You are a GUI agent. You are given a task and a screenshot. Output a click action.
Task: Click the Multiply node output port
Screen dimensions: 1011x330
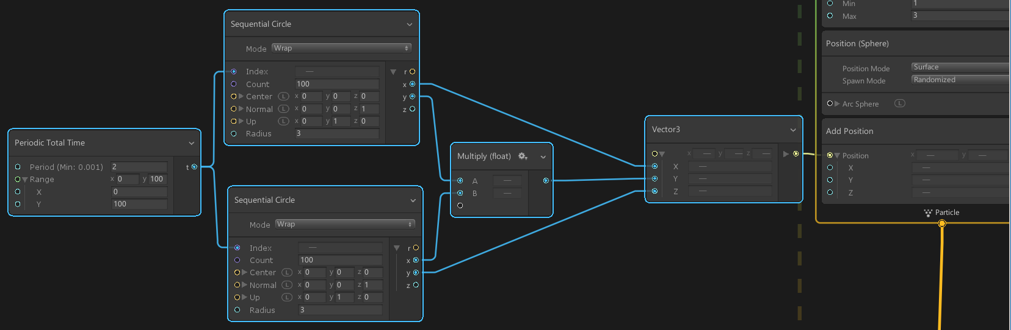point(546,181)
